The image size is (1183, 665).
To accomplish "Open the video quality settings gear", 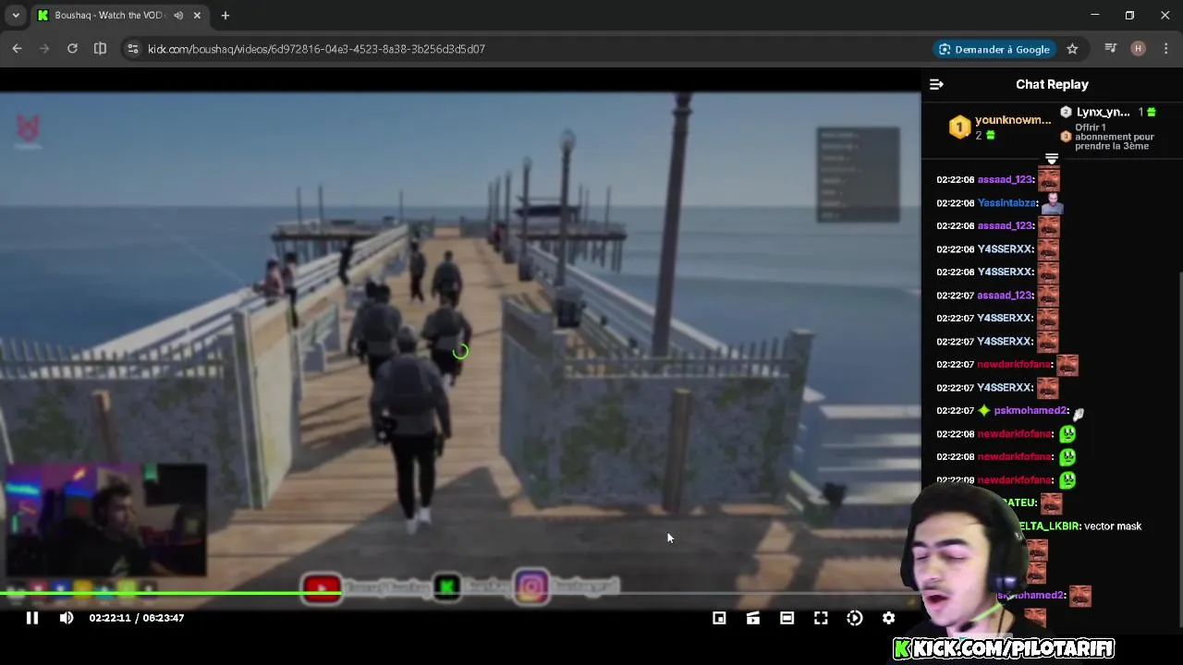I will (888, 618).
